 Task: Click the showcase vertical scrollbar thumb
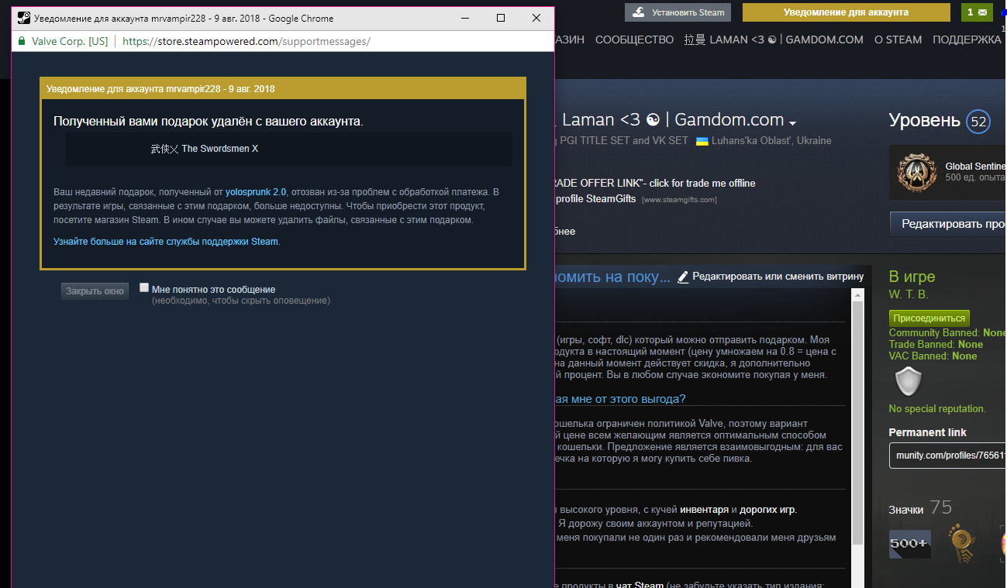(857, 425)
